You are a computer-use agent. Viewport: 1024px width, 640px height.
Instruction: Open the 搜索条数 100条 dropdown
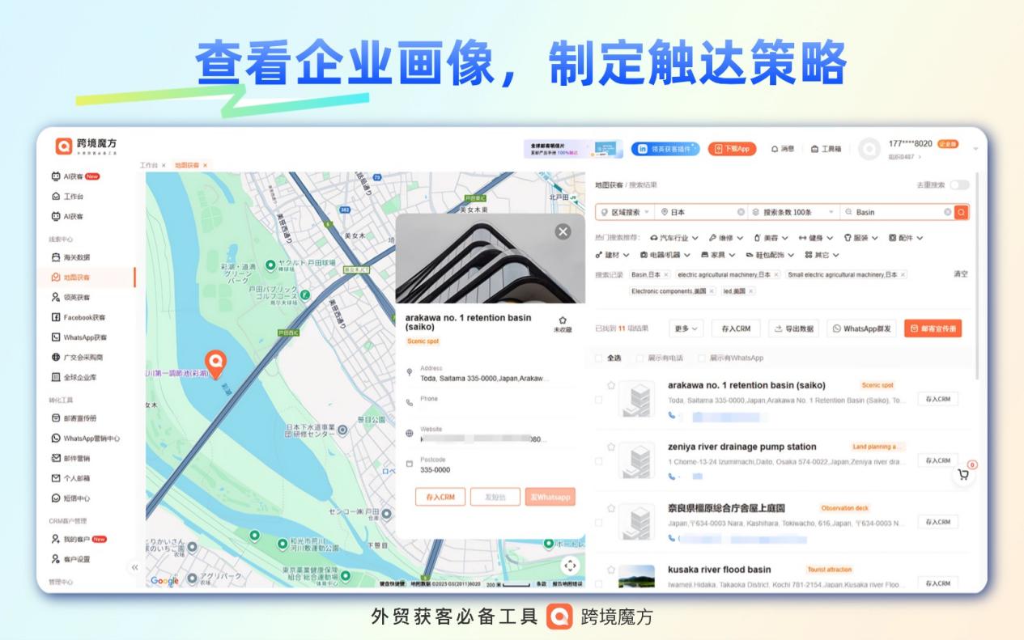click(793, 212)
